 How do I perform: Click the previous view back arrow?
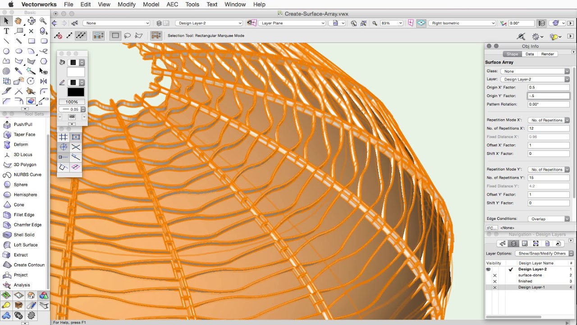(x=55, y=23)
